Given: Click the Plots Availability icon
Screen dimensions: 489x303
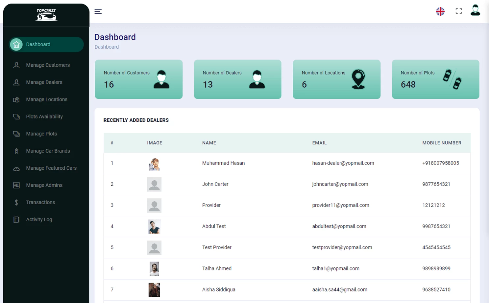Looking at the screenshot, I should coord(16,117).
